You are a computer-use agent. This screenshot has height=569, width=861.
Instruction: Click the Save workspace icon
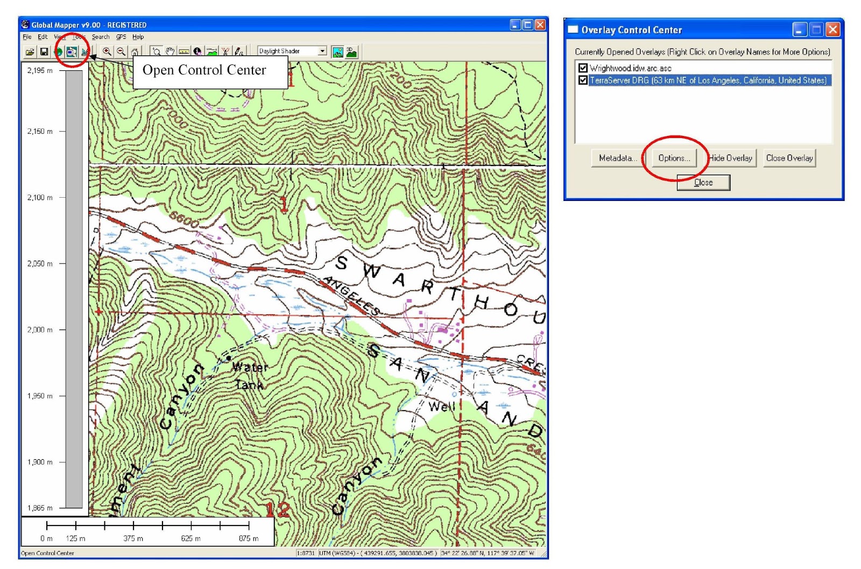pos(44,51)
